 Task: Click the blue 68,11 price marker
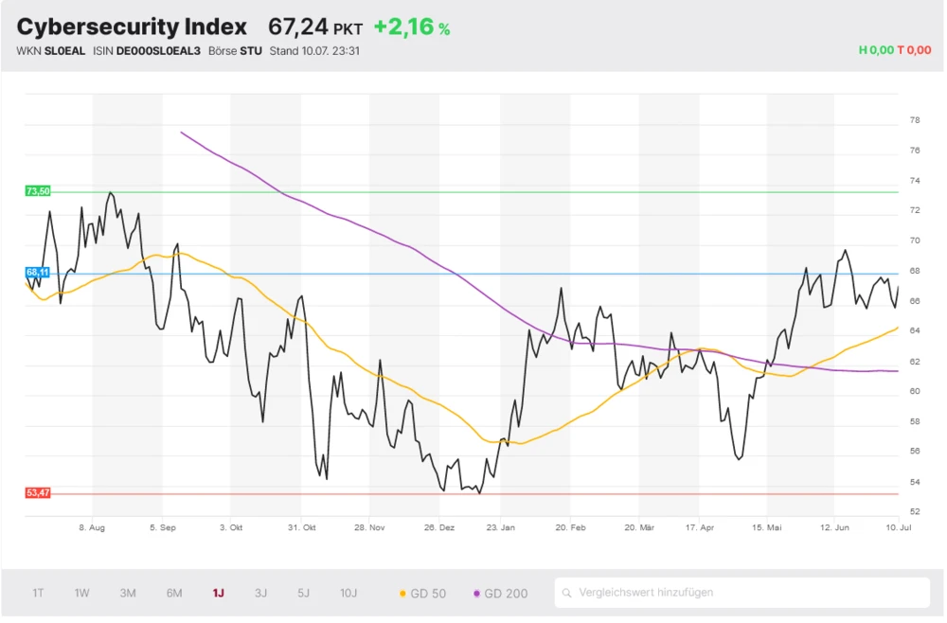pos(38,273)
